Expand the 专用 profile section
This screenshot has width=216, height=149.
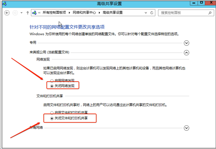click(186, 43)
